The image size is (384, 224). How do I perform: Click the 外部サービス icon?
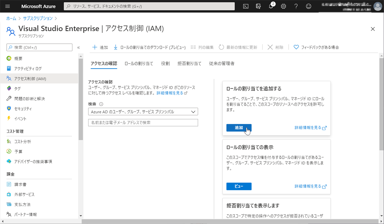[9, 195]
